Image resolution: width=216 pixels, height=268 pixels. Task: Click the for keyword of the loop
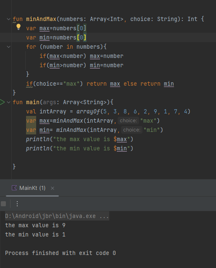[31, 47]
